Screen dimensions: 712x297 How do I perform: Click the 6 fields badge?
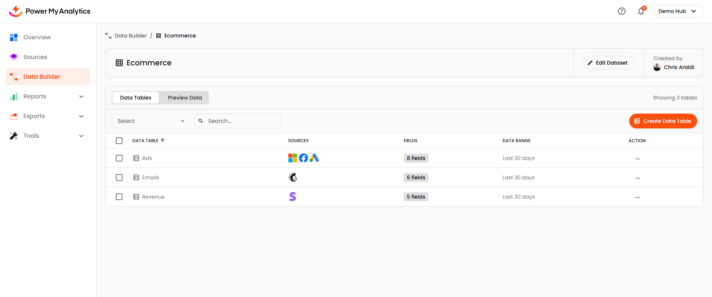point(416,177)
